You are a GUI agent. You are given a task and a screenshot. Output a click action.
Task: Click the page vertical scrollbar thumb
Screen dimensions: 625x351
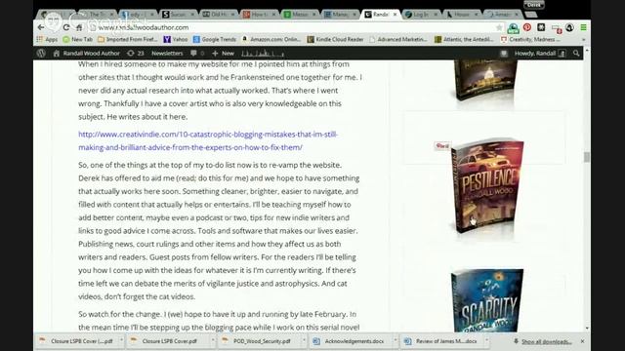586,157
